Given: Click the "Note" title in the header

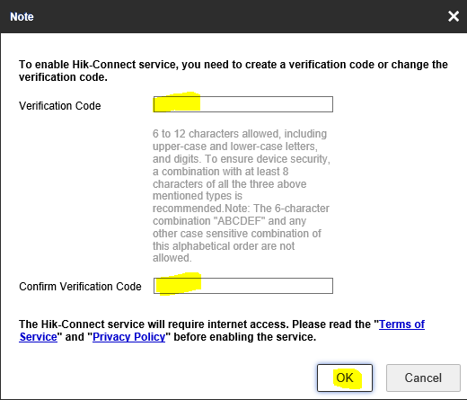Looking at the screenshot, I should click(22, 17).
